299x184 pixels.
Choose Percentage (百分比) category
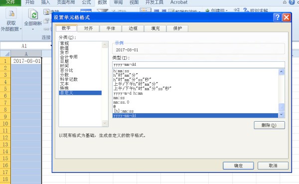tap(67, 70)
